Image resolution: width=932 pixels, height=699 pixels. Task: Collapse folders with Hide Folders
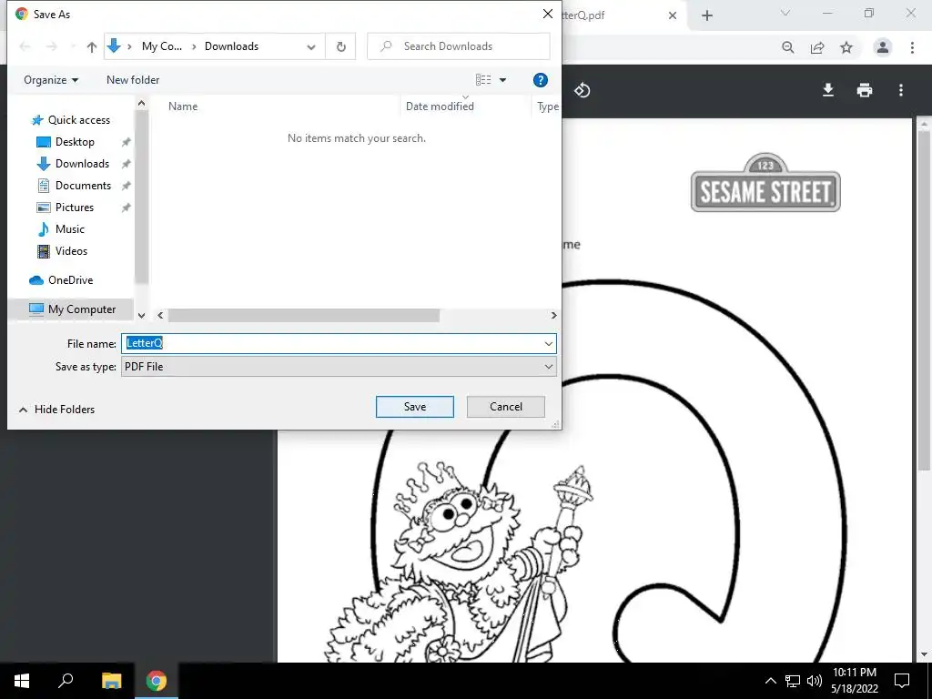[x=57, y=409]
